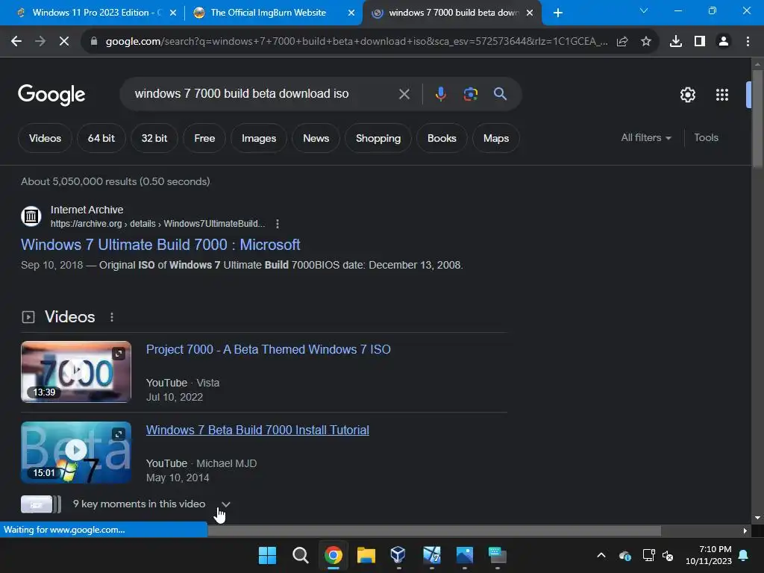
Task: Click the forward navigation arrow
Action: [x=40, y=42]
